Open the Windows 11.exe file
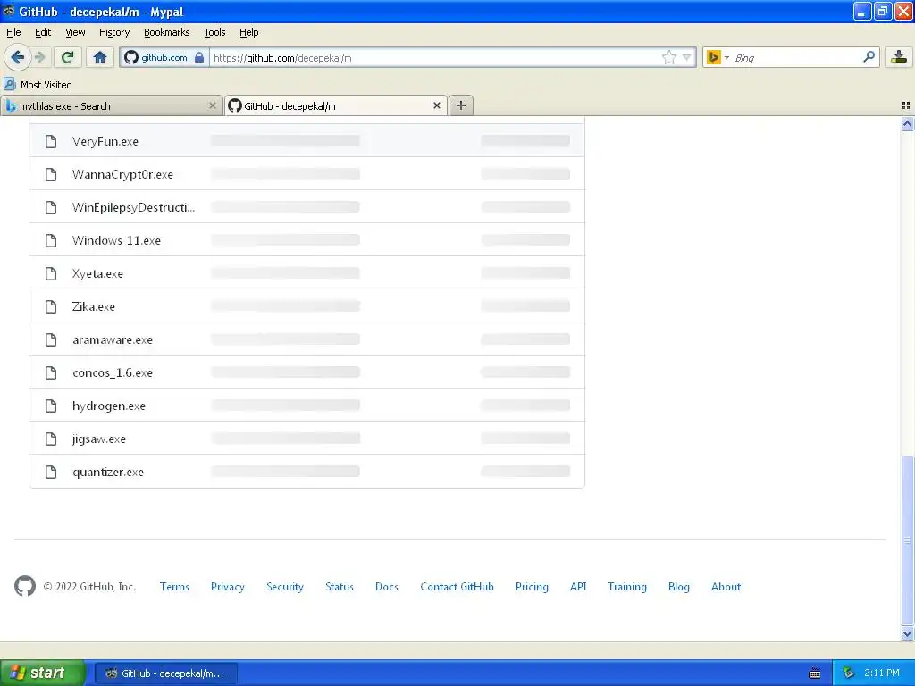The width and height of the screenshot is (915, 686). click(x=116, y=240)
